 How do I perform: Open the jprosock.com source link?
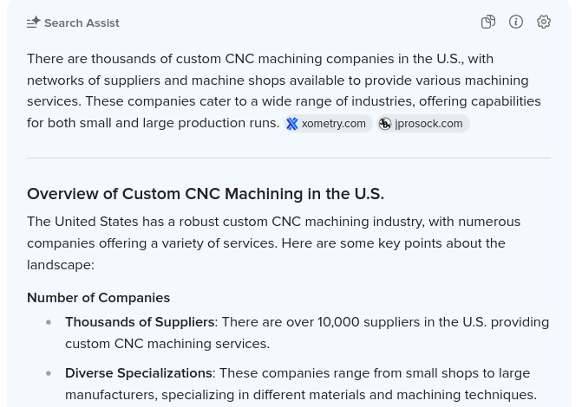pyautogui.click(x=428, y=124)
